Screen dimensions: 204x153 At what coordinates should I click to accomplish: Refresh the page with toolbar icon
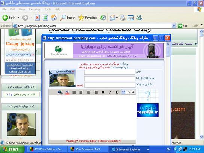(46, 18)
